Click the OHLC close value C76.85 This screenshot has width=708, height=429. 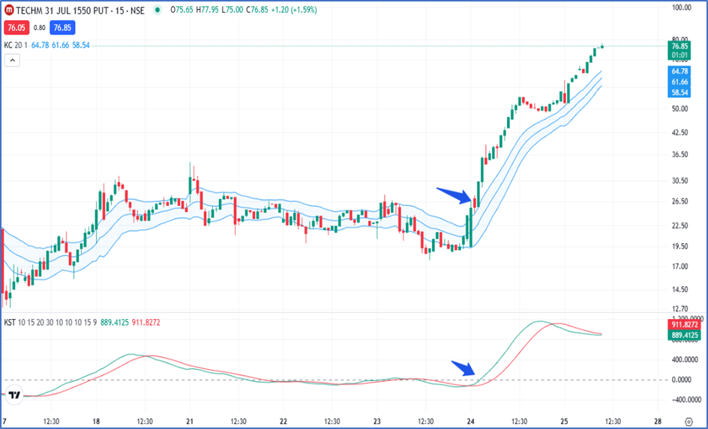(258, 10)
